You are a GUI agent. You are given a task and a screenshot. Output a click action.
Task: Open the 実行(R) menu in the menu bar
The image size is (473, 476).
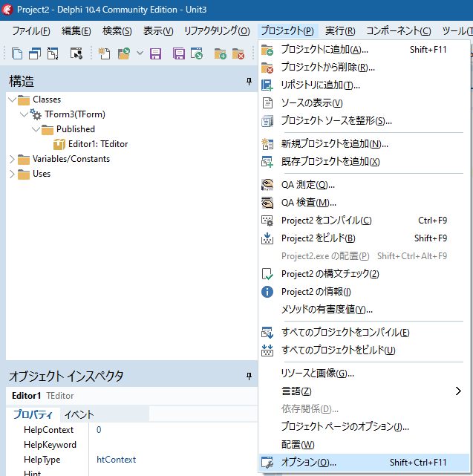[x=340, y=30]
